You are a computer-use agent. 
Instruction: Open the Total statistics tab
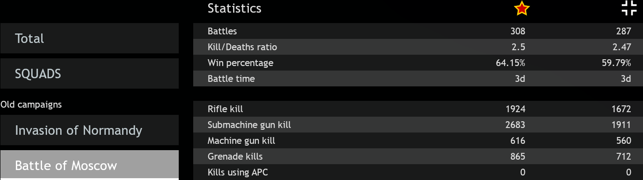click(x=90, y=38)
